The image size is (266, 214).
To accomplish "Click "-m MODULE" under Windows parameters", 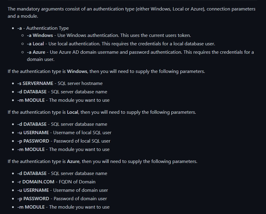I will click(31, 100).
